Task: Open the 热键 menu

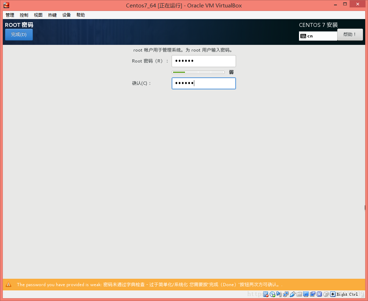Action: tap(52, 15)
